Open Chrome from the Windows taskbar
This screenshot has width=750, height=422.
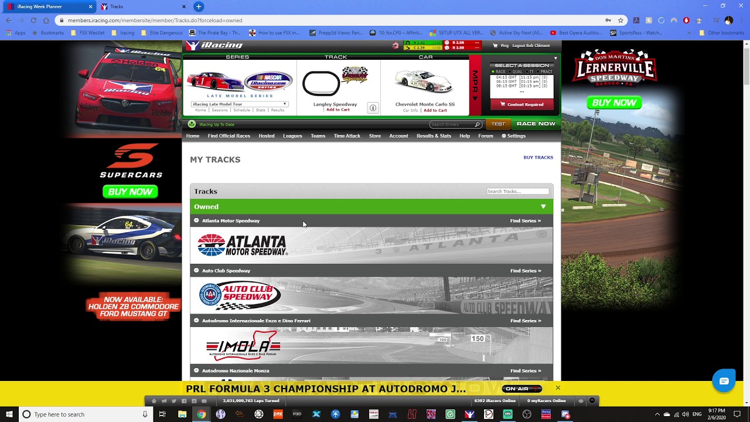pyautogui.click(x=201, y=414)
